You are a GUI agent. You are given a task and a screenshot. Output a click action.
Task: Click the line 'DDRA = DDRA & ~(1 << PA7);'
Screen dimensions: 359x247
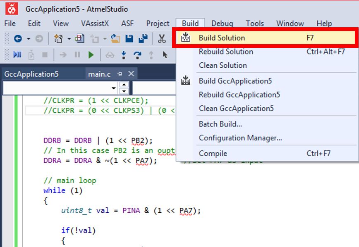(x=100, y=161)
